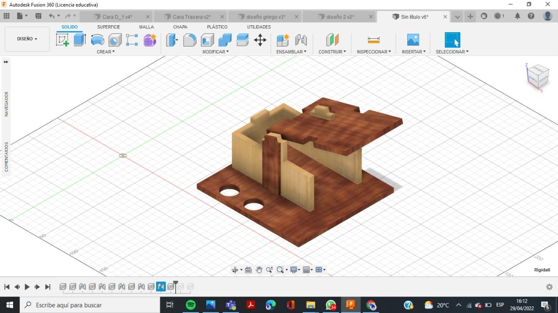This screenshot has height=313, width=558.
Task: Jump to the timeline start
Action: [x=7, y=287]
